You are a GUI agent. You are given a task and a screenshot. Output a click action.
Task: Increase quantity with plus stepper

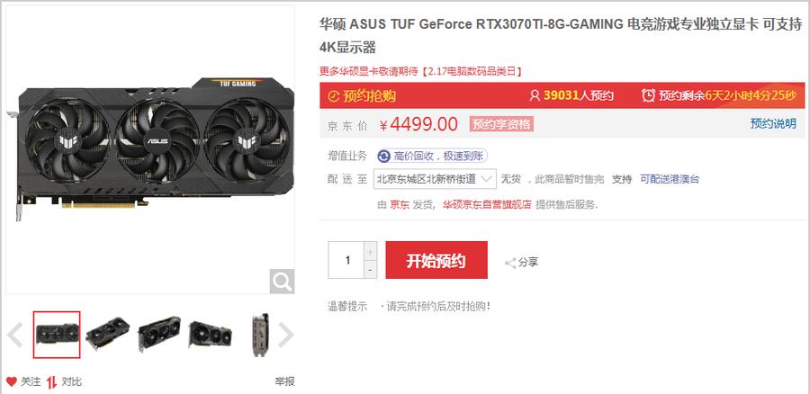click(371, 252)
